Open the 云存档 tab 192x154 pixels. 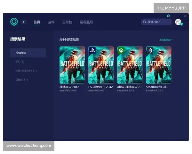coord(67,22)
